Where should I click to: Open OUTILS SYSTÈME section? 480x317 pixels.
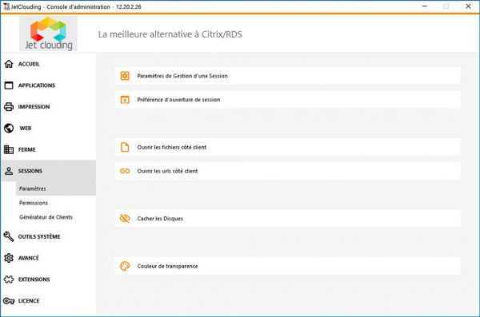[39, 236]
